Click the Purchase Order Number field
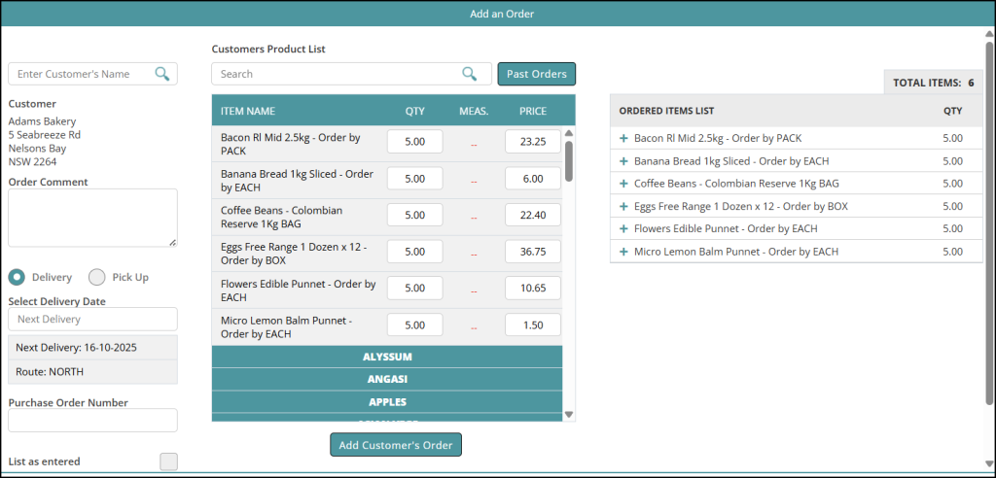996x478 pixels. tap(92, 420)
